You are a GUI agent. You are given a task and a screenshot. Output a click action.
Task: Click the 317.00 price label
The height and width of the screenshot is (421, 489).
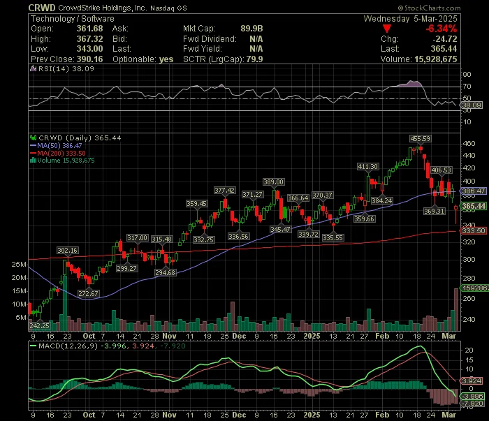(x=137, y=238)
